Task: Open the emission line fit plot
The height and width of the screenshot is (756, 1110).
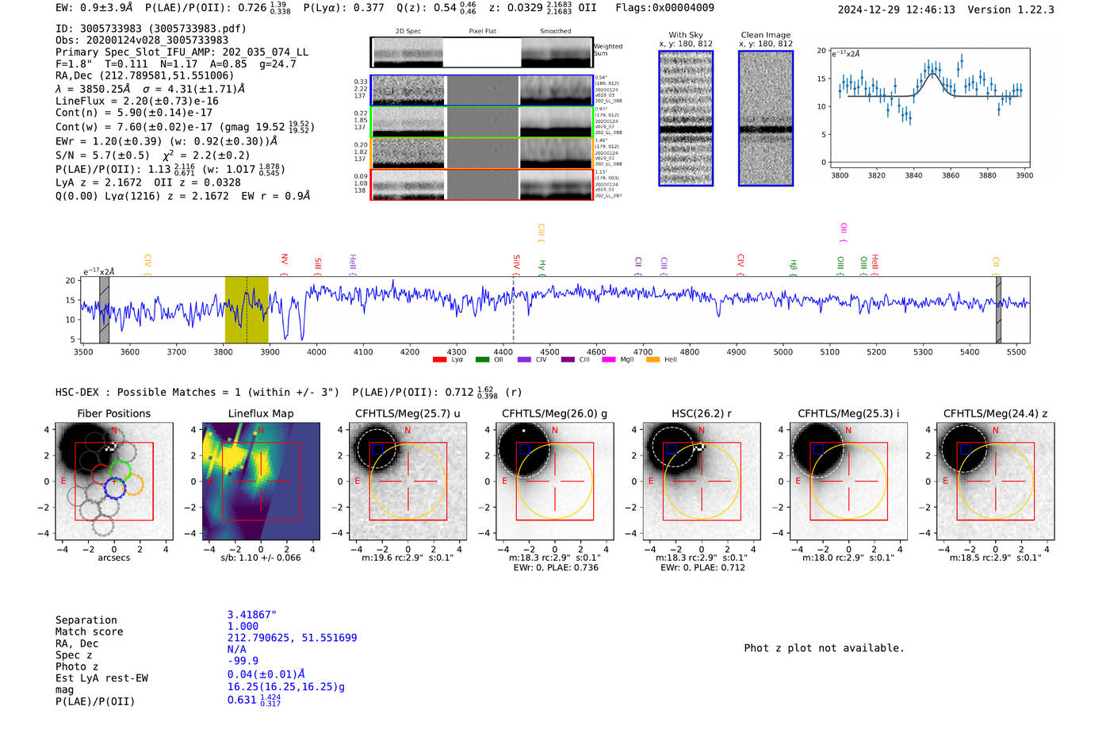Action: [929, 108]
